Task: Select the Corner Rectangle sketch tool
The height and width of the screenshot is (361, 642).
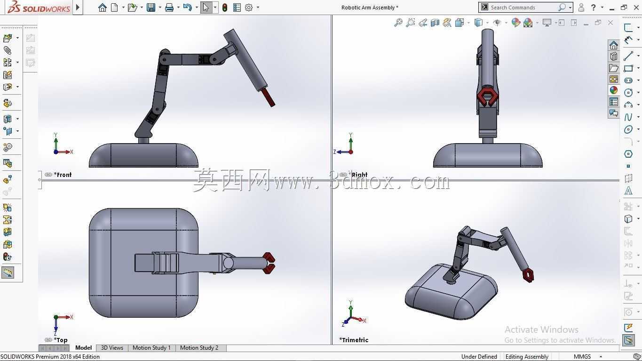Action: (x=628, y=68)
